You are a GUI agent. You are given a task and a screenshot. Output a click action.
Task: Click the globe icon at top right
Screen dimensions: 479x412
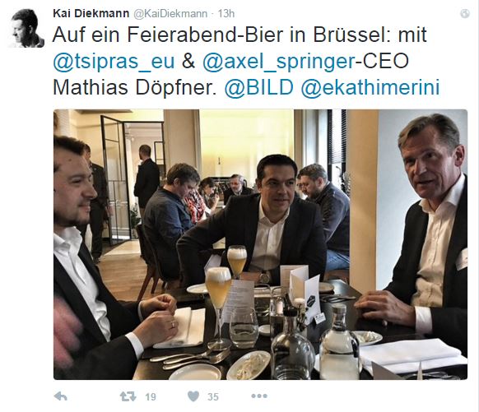465,14
